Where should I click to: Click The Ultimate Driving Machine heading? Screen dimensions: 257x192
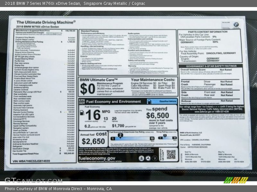(x=46, y=22)
